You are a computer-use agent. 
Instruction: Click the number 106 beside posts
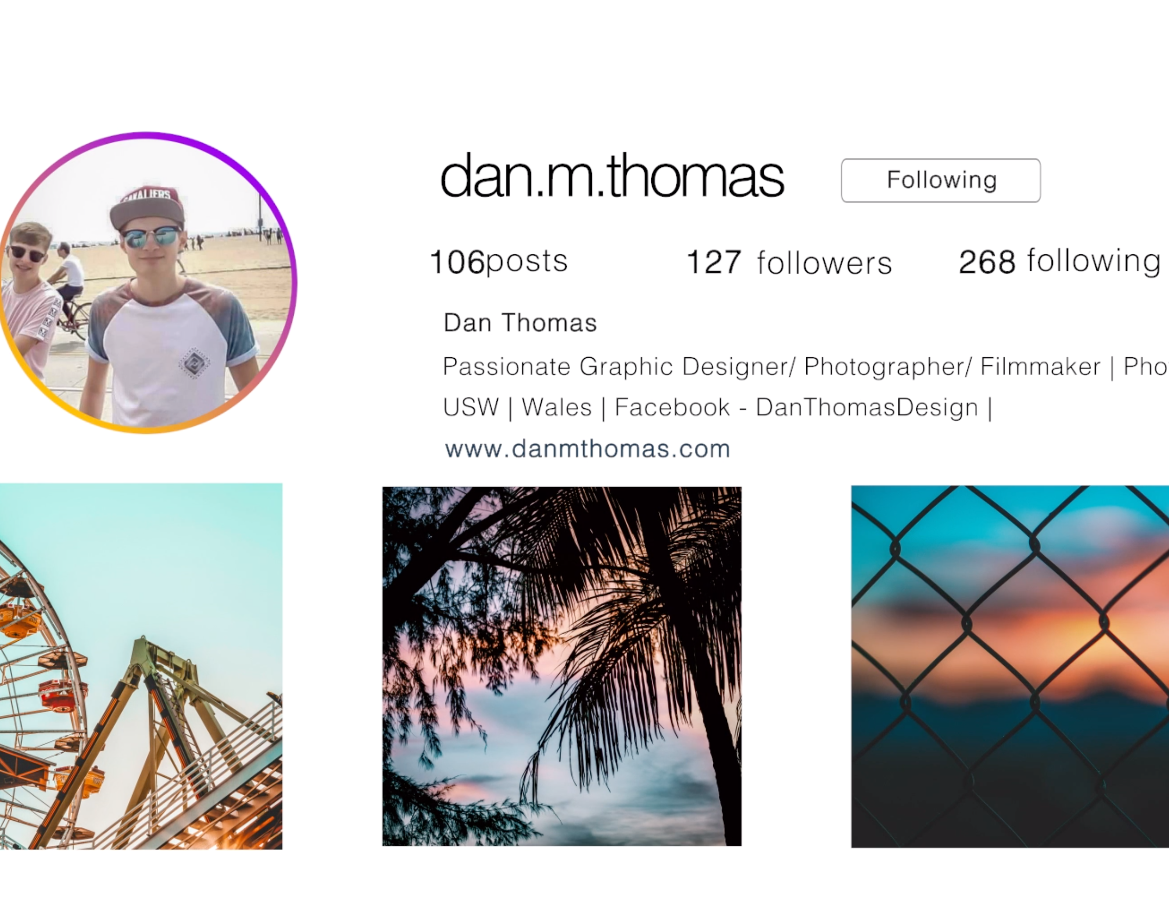[x=457, y=263]
